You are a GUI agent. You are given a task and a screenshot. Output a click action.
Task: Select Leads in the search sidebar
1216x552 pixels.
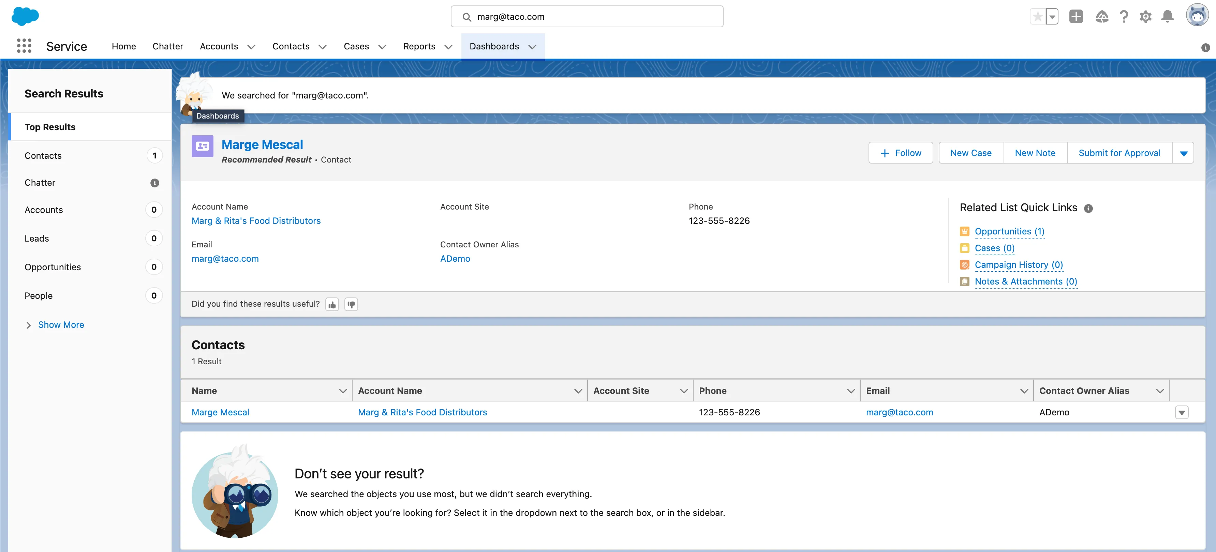90,238
